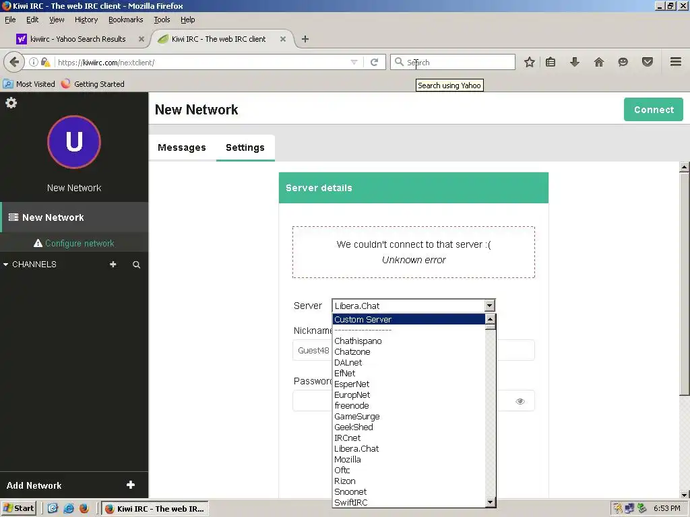Click the Add Network plus icon

point(130,485)
